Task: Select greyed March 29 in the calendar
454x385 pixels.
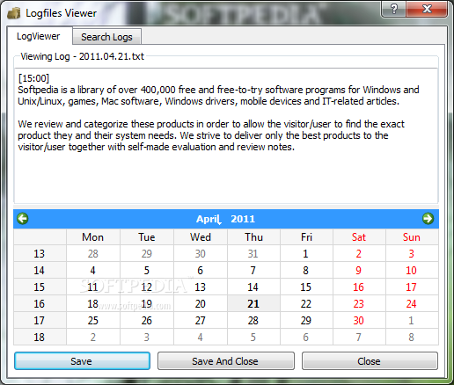Action: tap(147, 253)
